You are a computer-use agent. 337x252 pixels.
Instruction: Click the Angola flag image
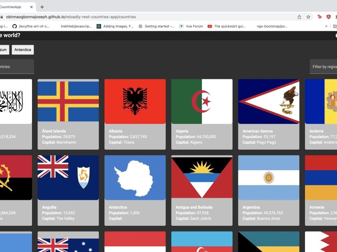pos(16,178)
